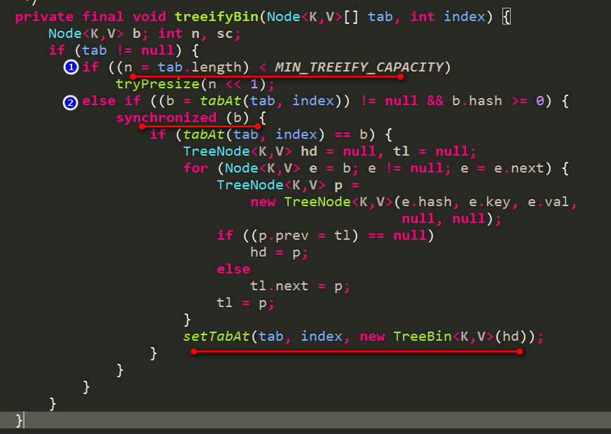This screenshot has width=611, height=434.
Task: Click the 'e.key' constructor argument
Action: click(489, 202)
